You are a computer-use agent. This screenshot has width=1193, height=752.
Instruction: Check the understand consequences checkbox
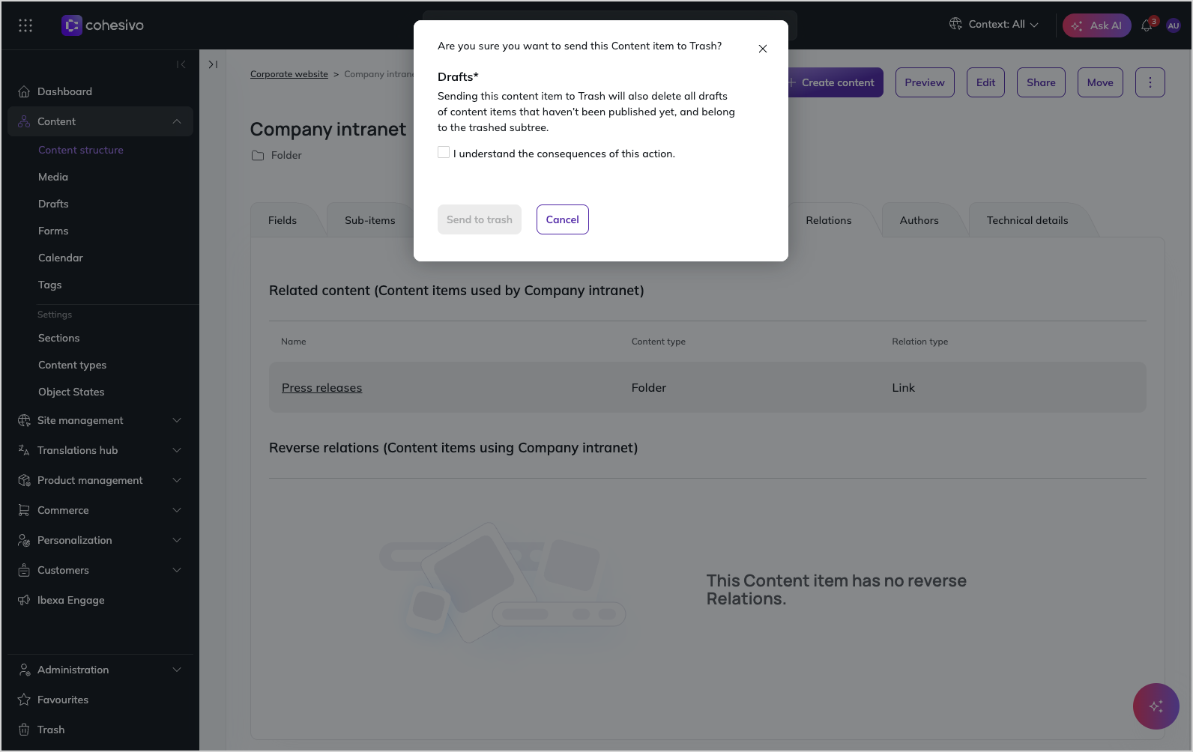pyautogui.click(x=444, y=153)
